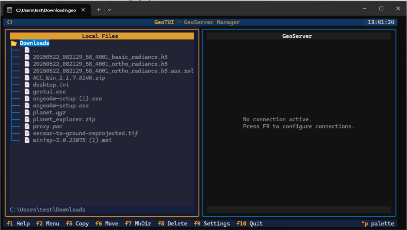Click the Downloads folder icon
This screenshot has width=407, height=230.
click(14, 43)
